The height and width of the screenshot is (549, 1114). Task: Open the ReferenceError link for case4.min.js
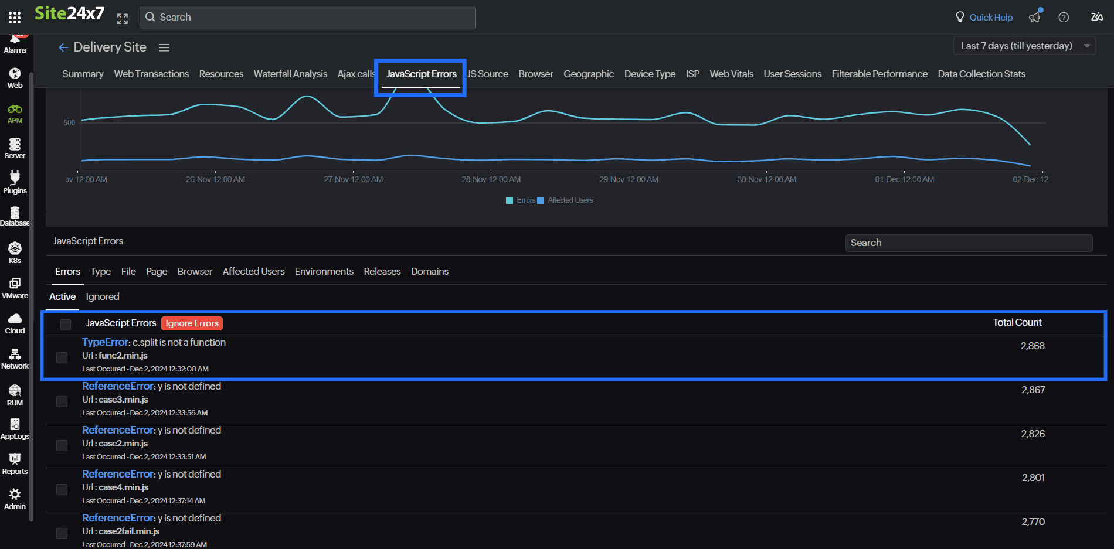tap(118, 474)
